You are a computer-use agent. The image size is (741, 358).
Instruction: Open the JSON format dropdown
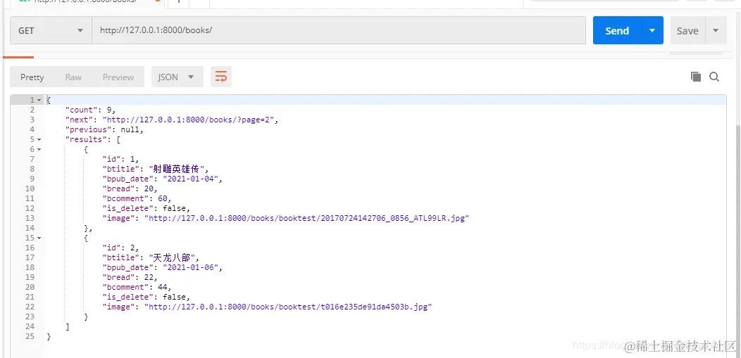[178, 77]
